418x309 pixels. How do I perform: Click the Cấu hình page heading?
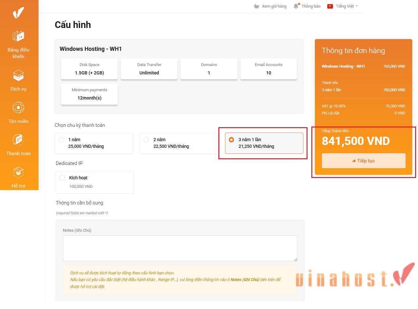click(73, 25)
